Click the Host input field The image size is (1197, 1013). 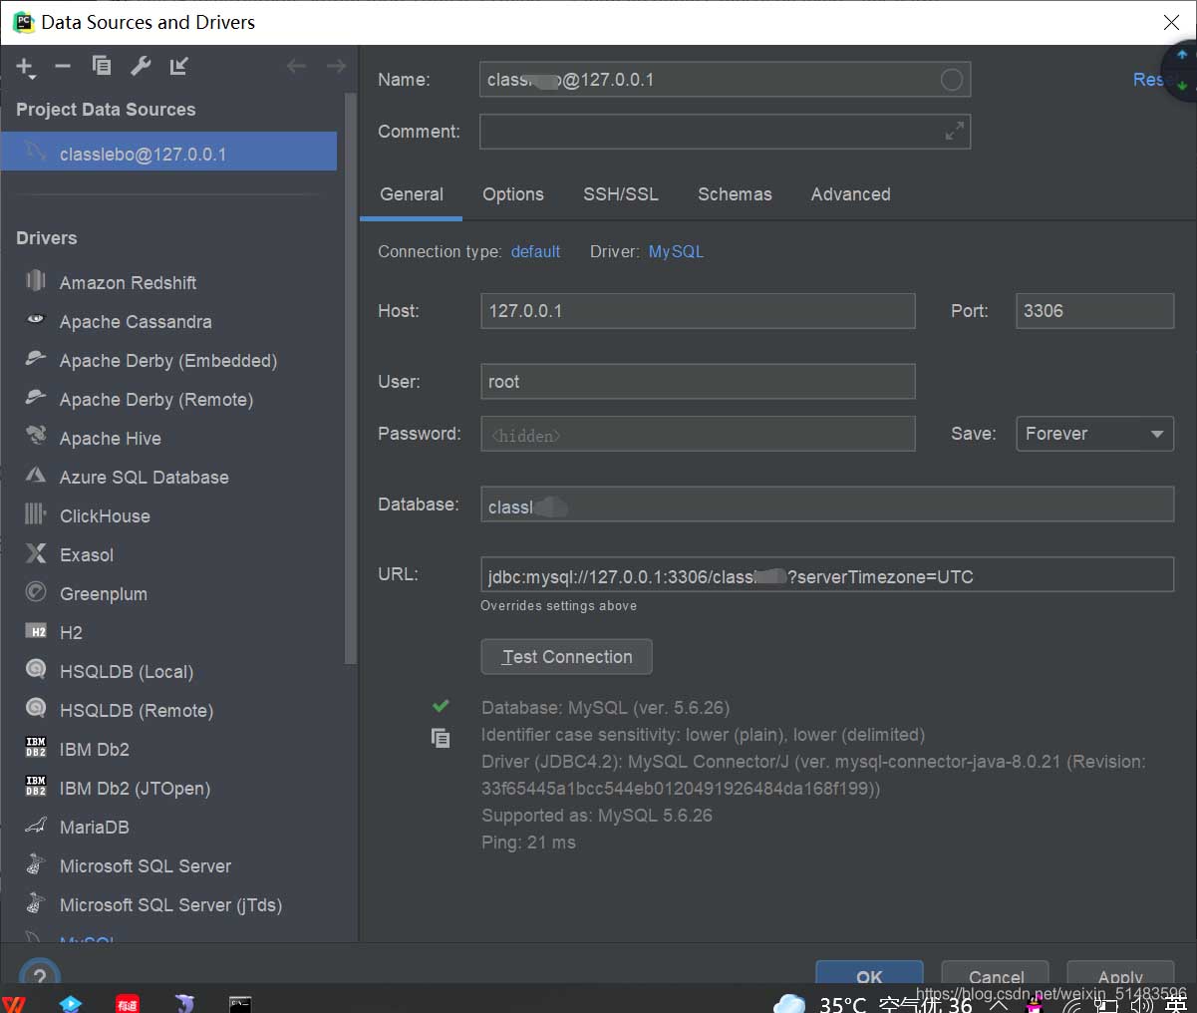tap(698, 311)
